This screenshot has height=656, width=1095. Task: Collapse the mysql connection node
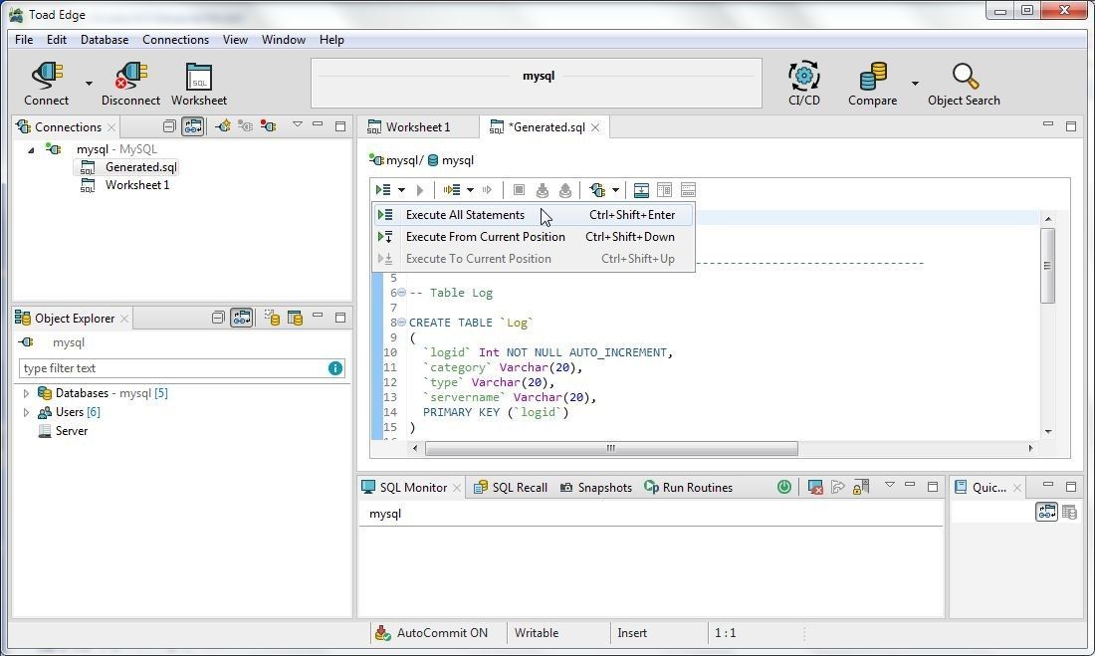pyautogui.click(x=31, y=149)
